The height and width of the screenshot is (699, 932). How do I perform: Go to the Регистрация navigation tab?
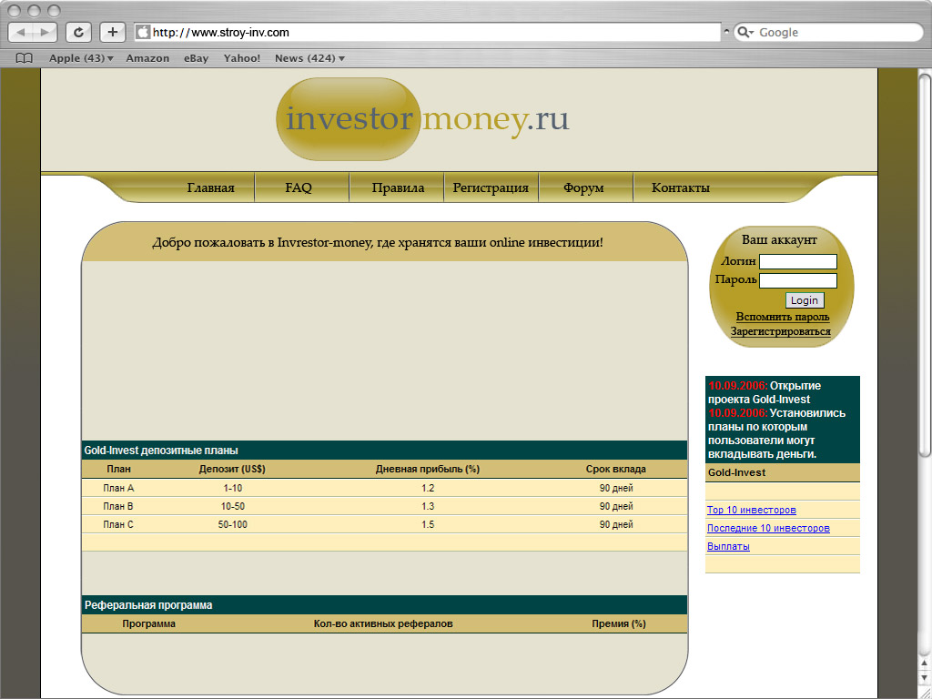point(491,187)
